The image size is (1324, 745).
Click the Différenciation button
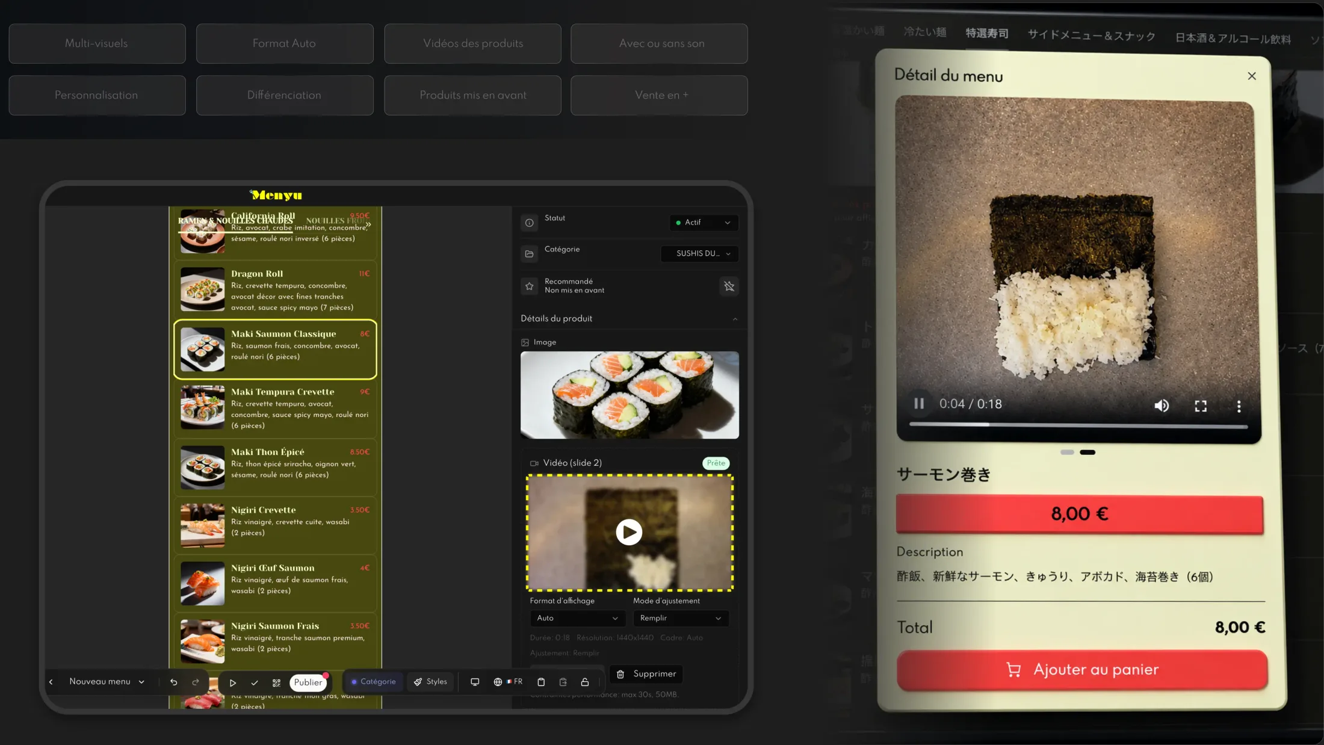tap(285, 95)
